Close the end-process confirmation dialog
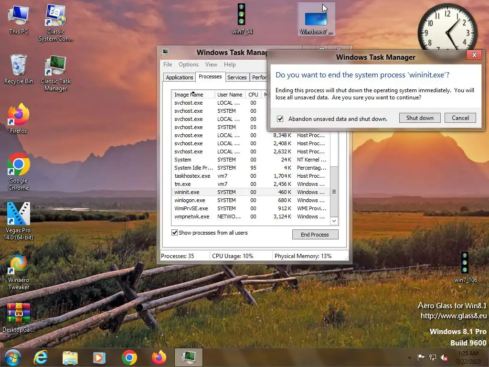This screenshot has height=367, width=489. (474, 55)
